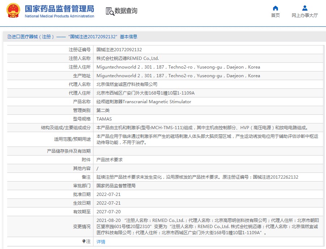This screenshot has width=326, height=249.
Task: Select management class value 第二类
Action: 103,110
